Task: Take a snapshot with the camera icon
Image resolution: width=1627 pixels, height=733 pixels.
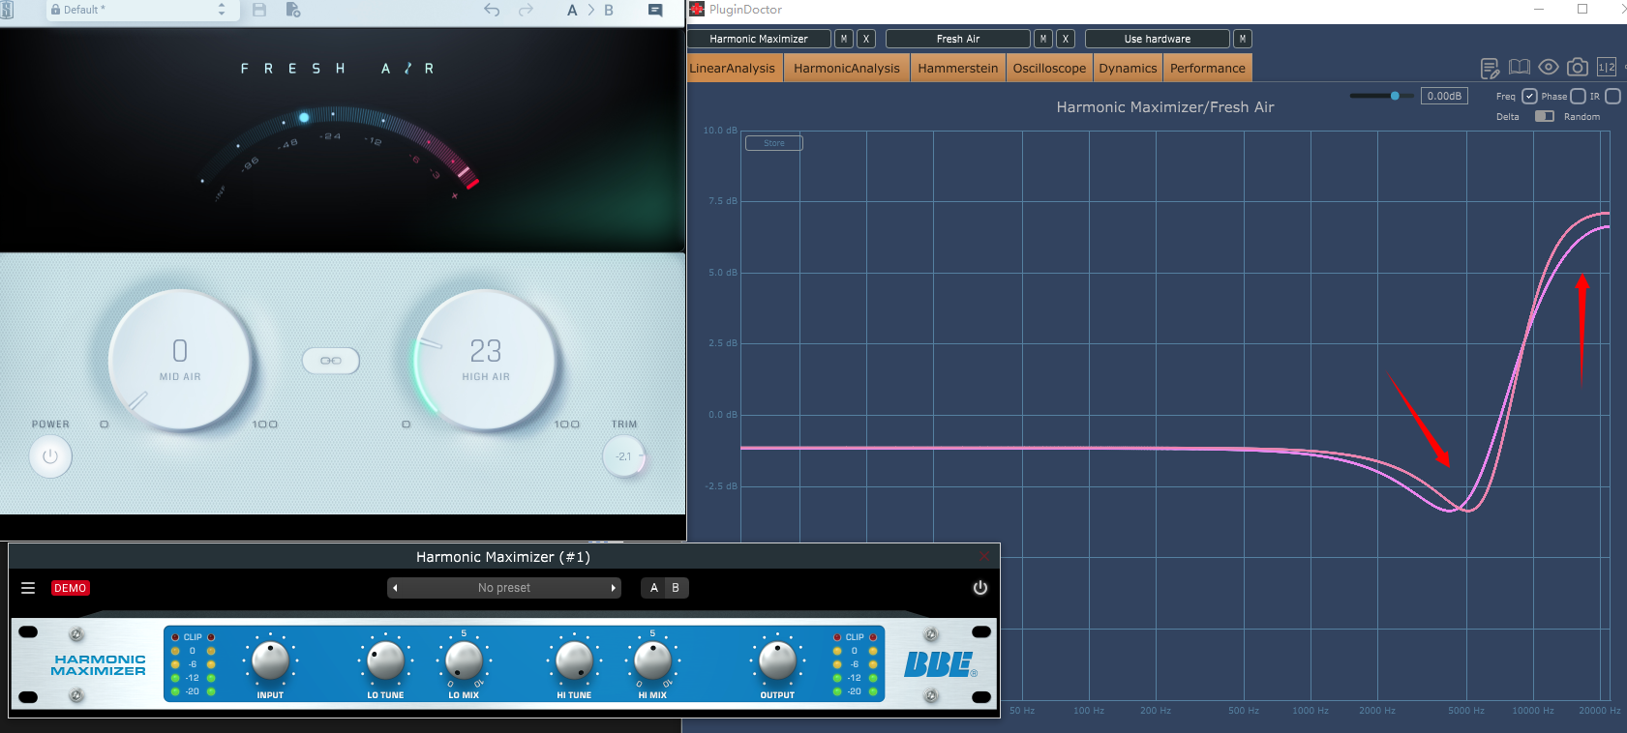Action: coord(1578,67)
